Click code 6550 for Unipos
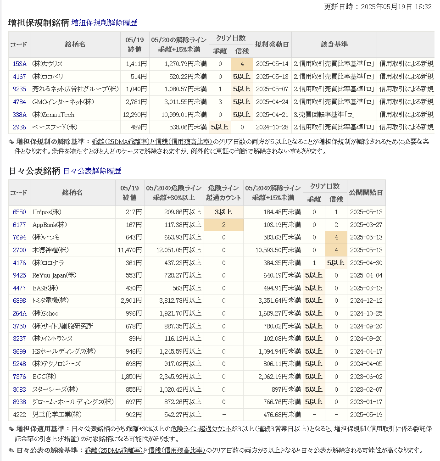The width and height of the screenshot is (440, 461). 19,212
